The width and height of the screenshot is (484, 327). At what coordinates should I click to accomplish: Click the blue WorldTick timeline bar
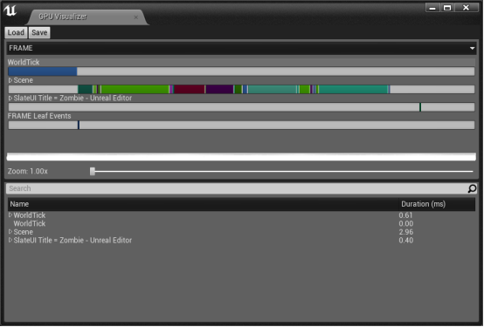point(43,72)
